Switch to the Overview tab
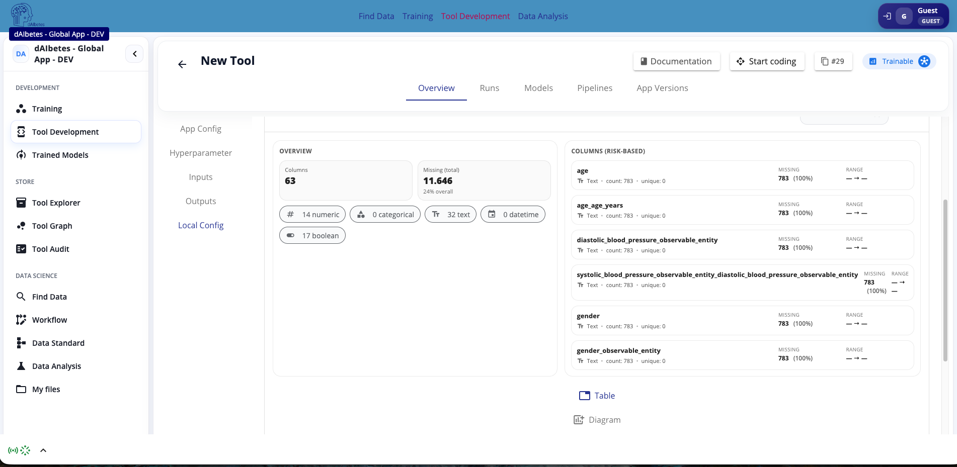957x467 pixels. click(436, 88)
